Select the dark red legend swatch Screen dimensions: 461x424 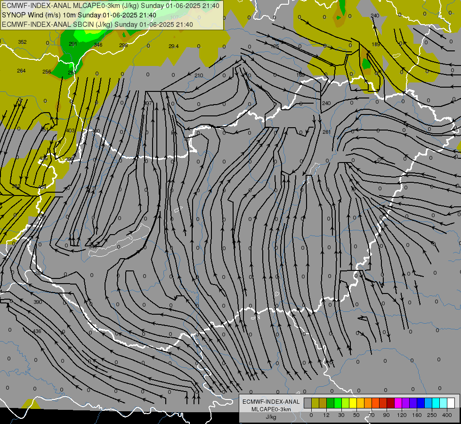pos(391,403)
